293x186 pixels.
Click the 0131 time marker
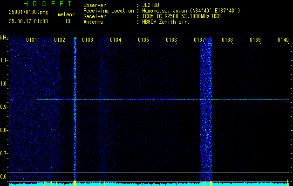tap(32, 40)
